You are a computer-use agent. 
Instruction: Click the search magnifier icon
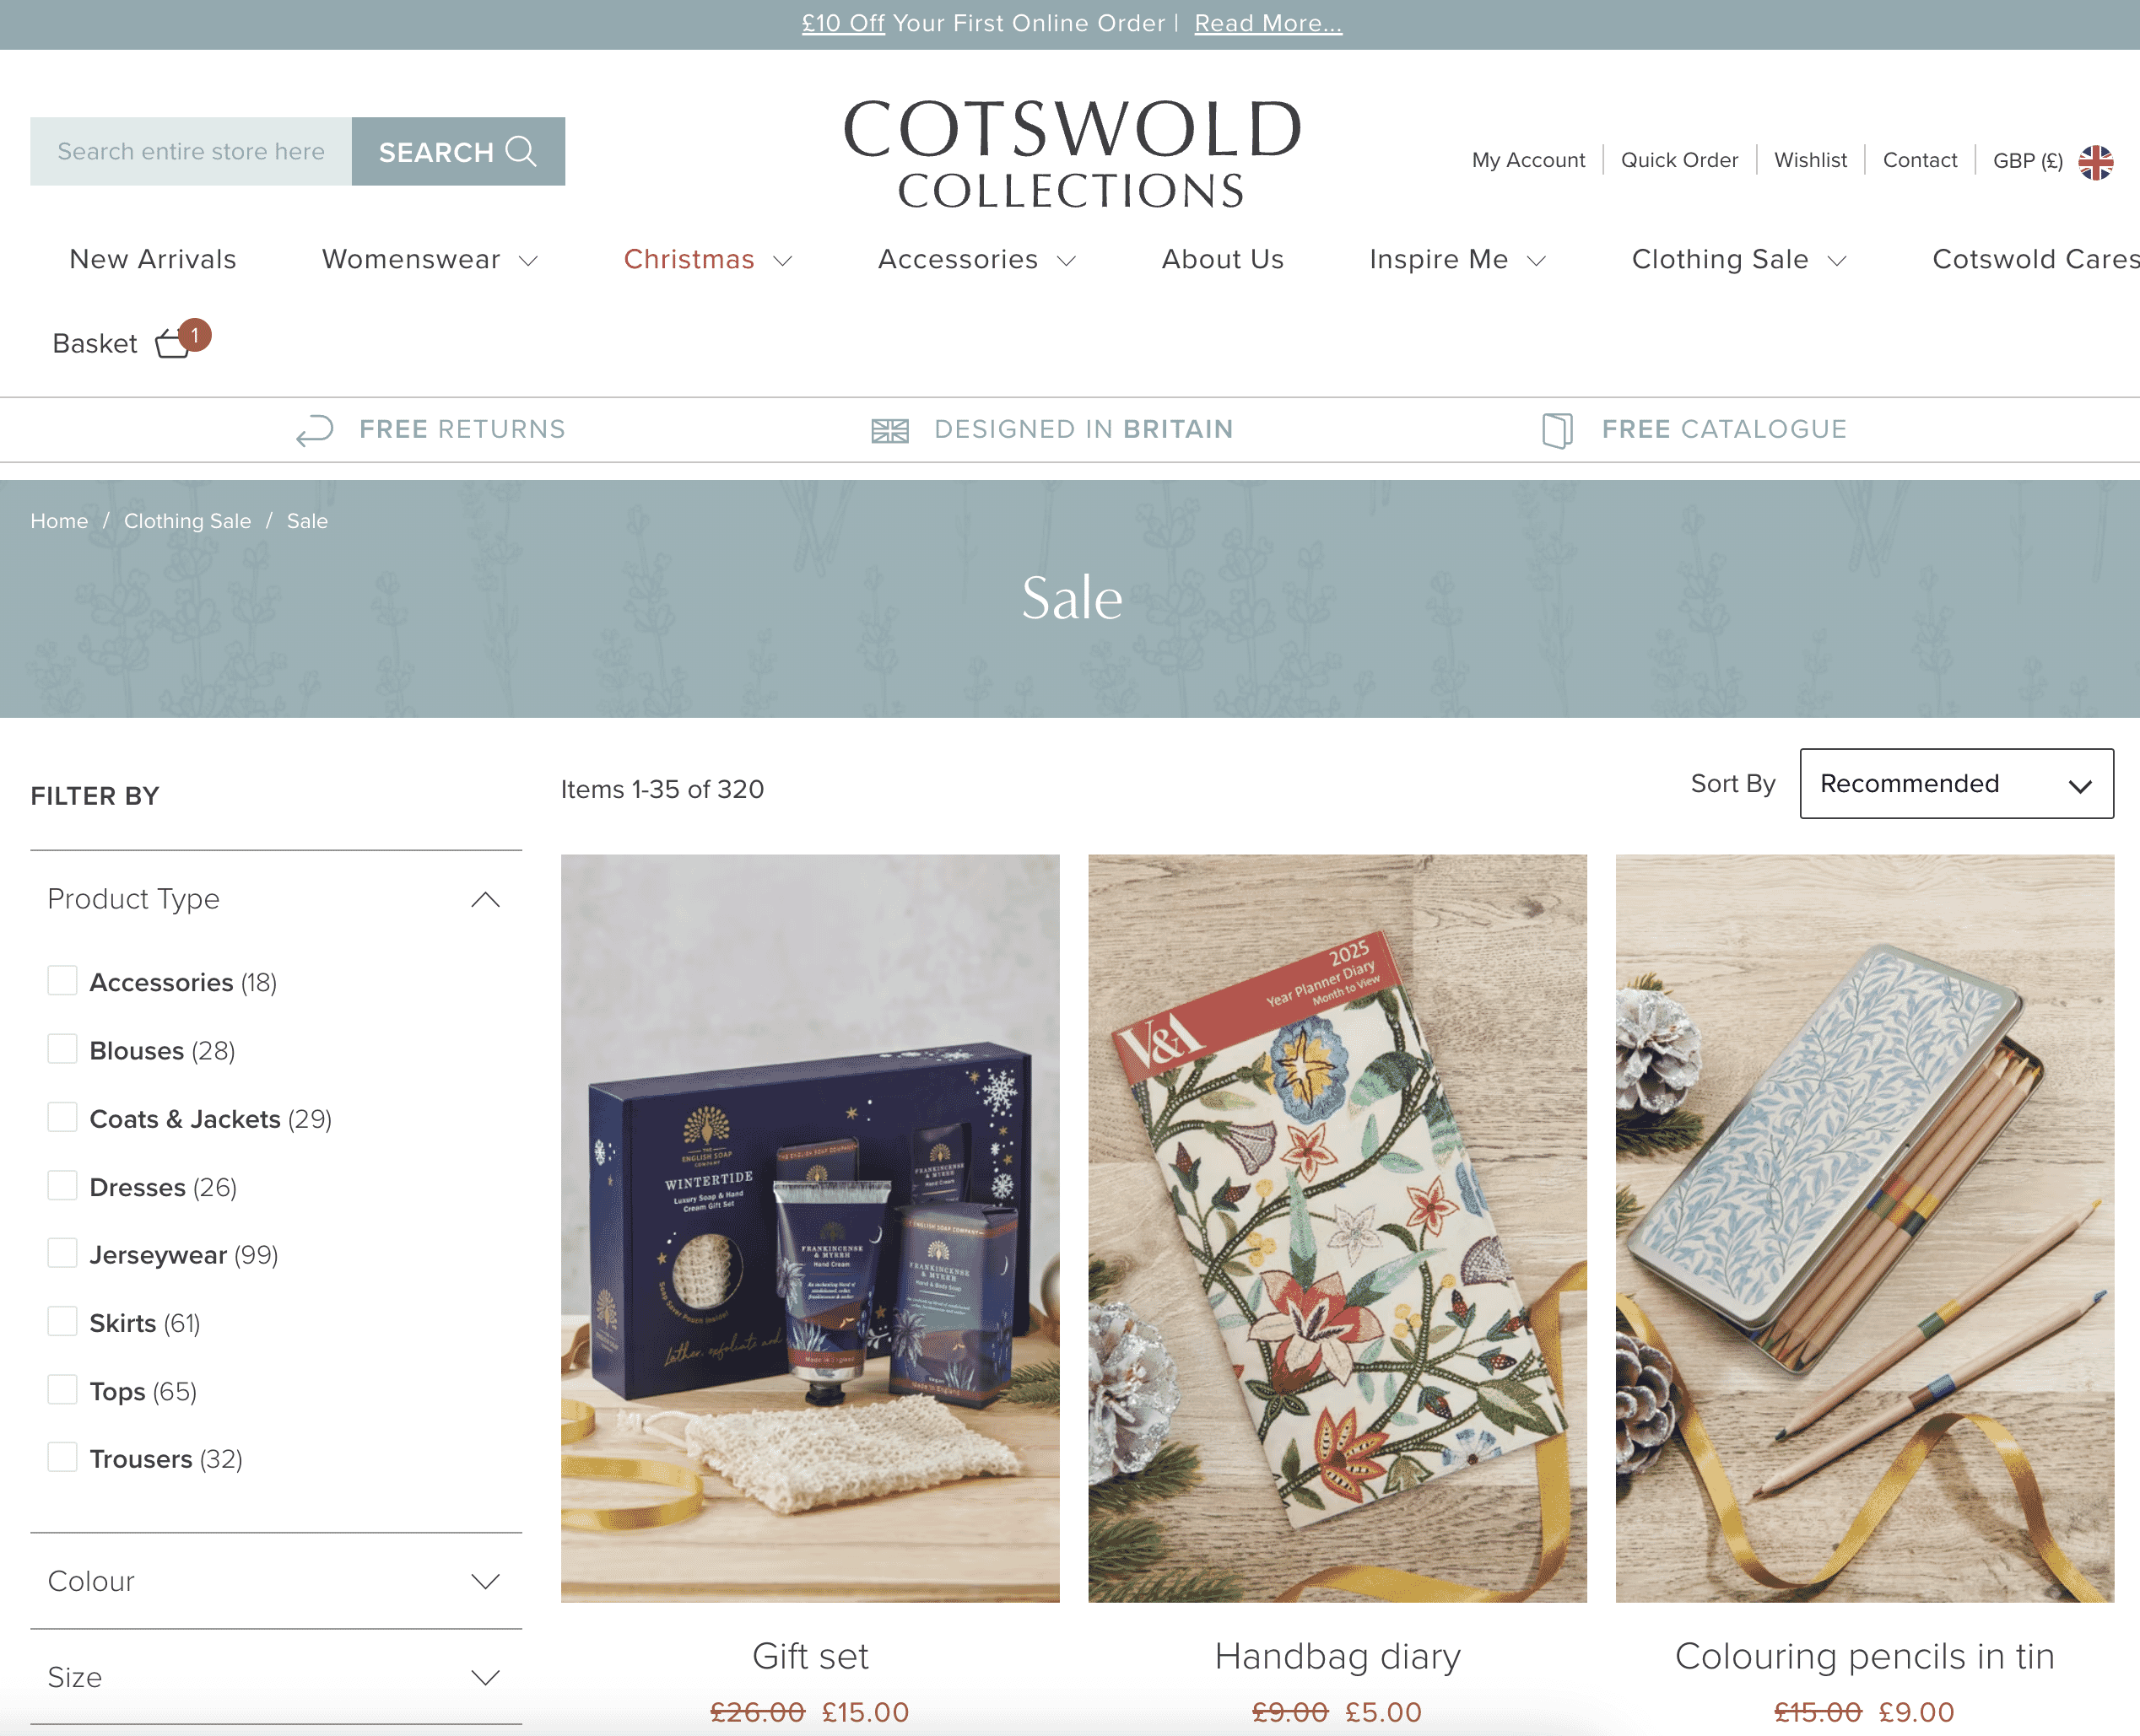[521, 151]
